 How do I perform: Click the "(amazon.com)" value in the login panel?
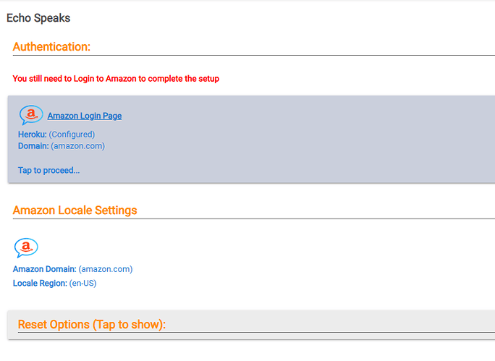pyautogui.click(x=77, y=146)
